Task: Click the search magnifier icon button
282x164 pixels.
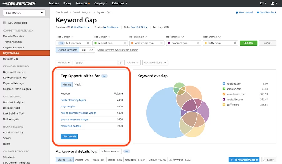Action: (120, 63)
